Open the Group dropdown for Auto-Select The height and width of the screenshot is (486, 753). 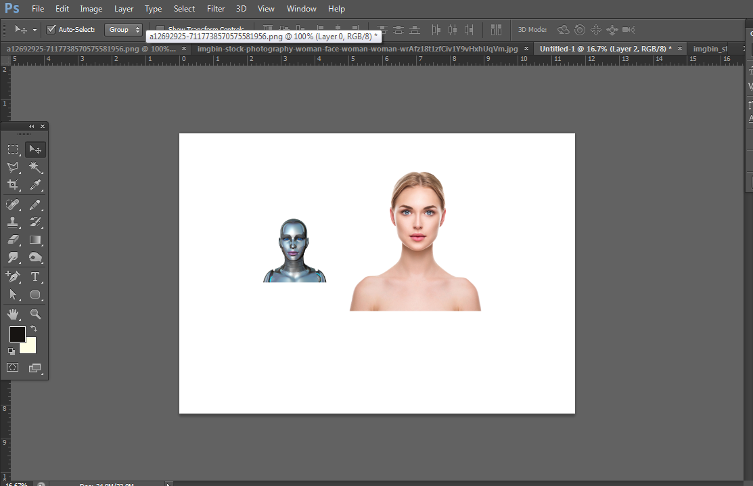(123, 30)
